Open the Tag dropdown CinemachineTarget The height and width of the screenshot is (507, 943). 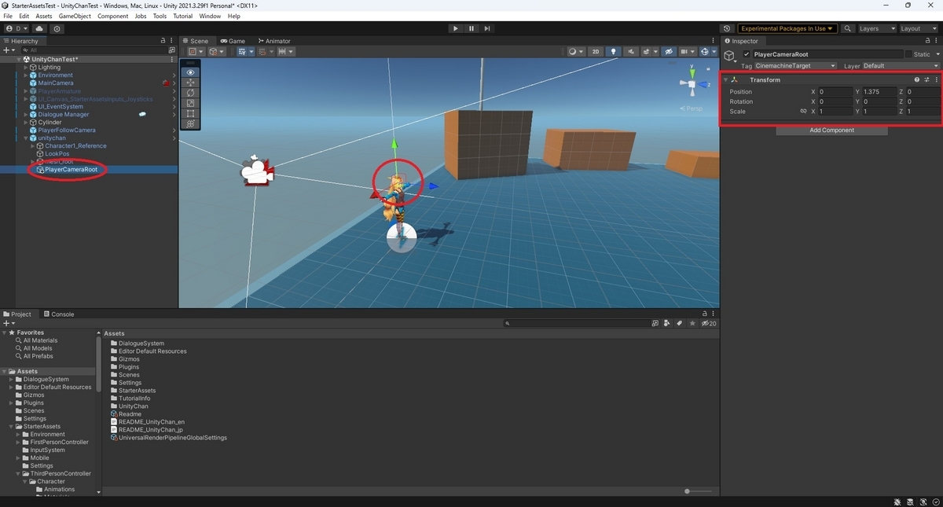click(795, 66)
